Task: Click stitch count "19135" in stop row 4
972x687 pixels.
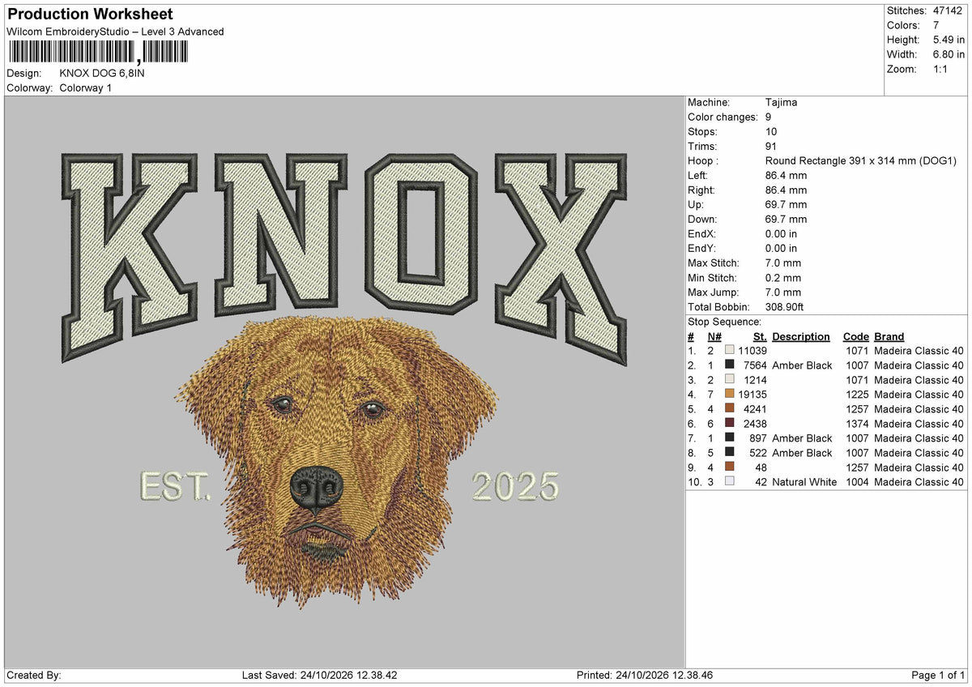Action: click(752, 395)
